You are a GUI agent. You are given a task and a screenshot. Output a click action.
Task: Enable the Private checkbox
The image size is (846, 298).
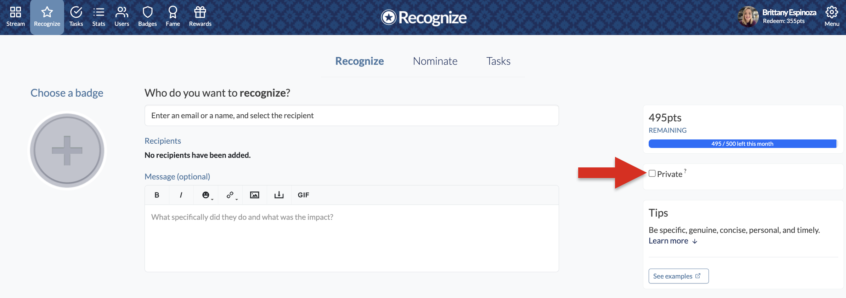coord(652,173)
